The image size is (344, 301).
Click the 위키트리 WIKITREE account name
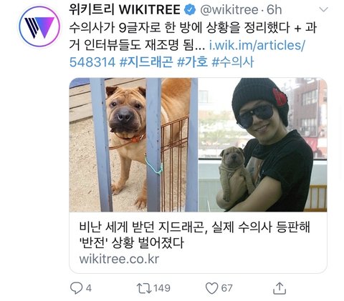coord(125,10)
